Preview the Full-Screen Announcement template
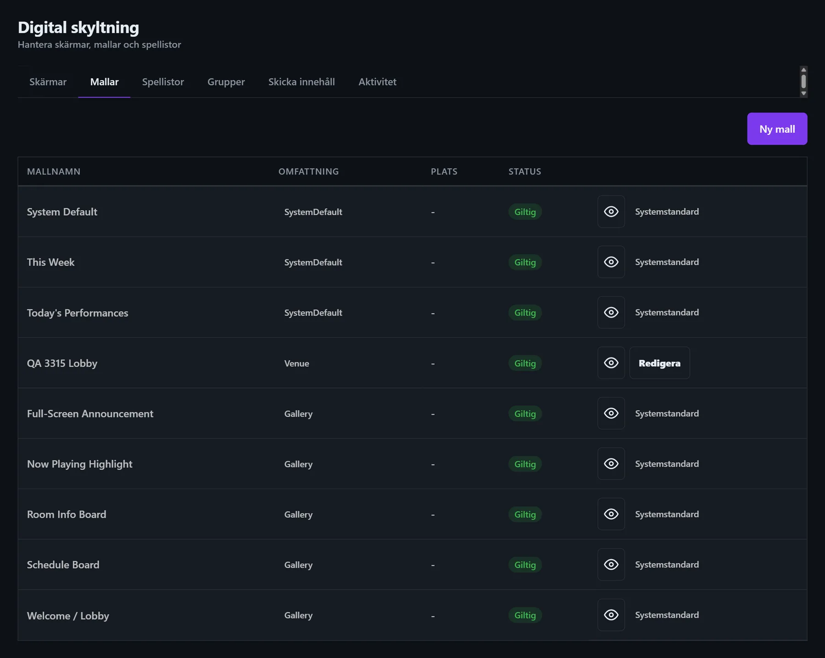The image size is (825, 658). pos(611,413)
